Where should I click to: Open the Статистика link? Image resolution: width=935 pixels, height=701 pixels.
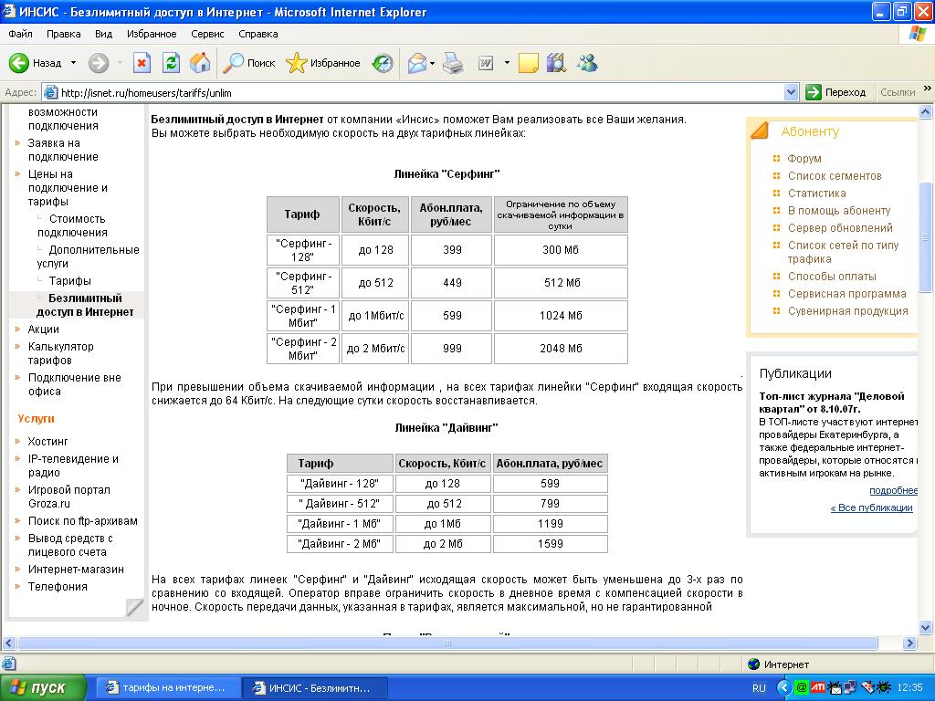click(x=816, y=194)
